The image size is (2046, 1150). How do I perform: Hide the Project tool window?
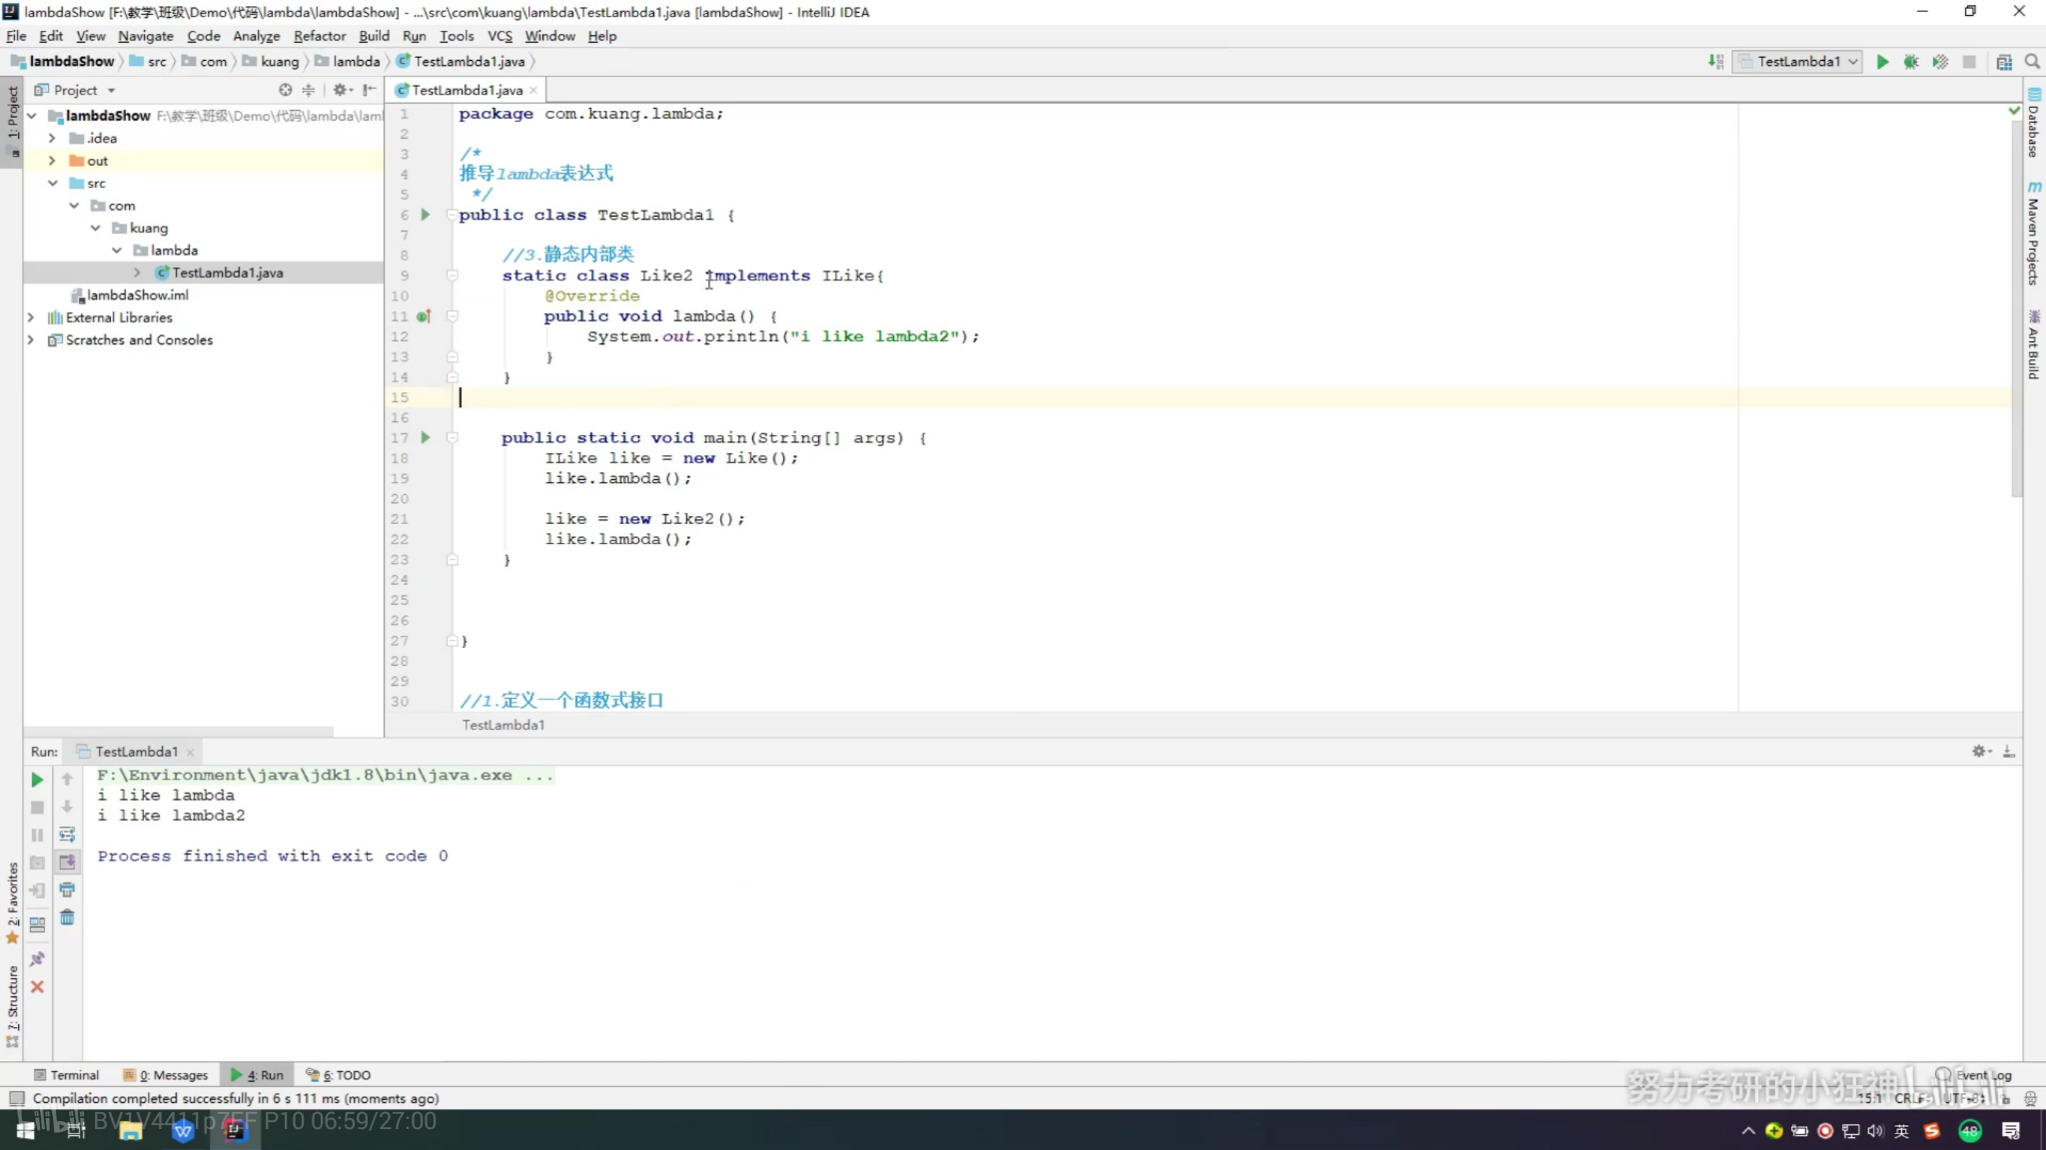370,90
